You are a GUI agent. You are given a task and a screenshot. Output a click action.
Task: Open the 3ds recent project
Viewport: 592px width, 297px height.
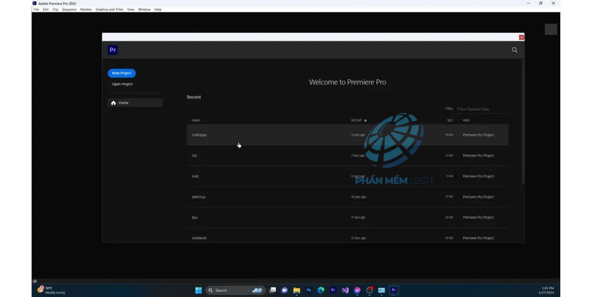(x=347, y=155)
